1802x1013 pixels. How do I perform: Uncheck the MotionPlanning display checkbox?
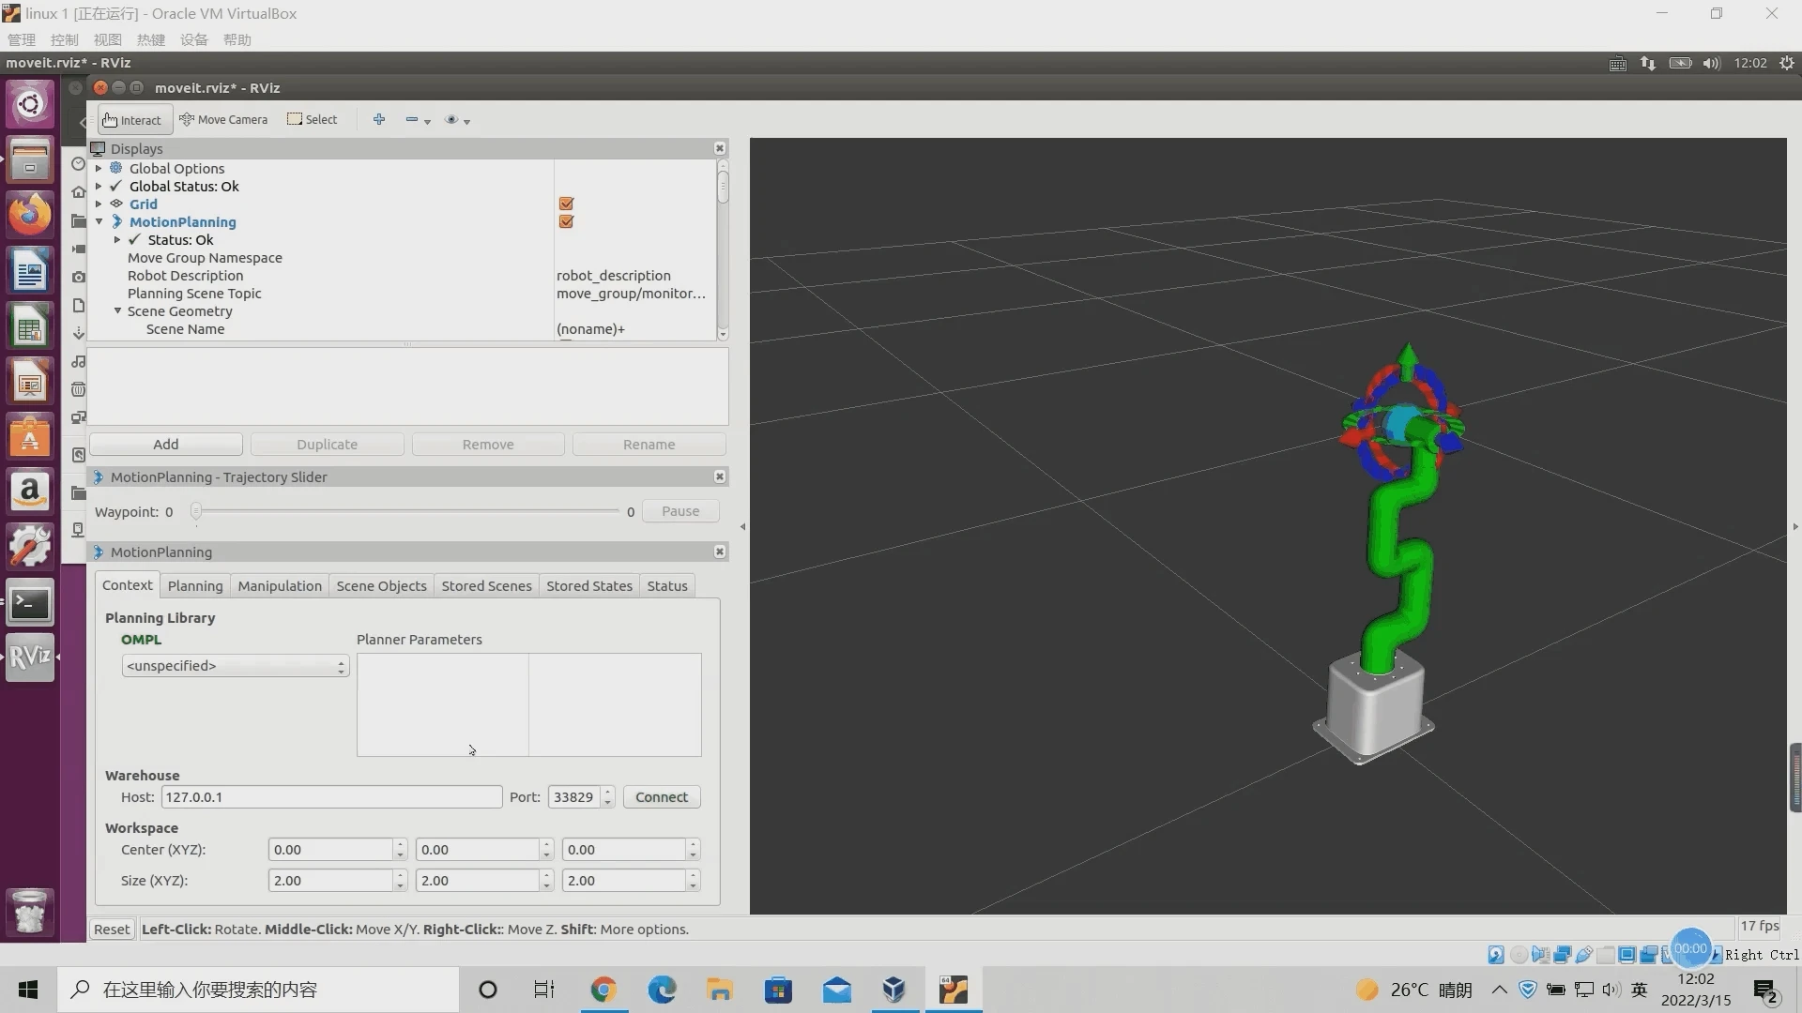566,221
